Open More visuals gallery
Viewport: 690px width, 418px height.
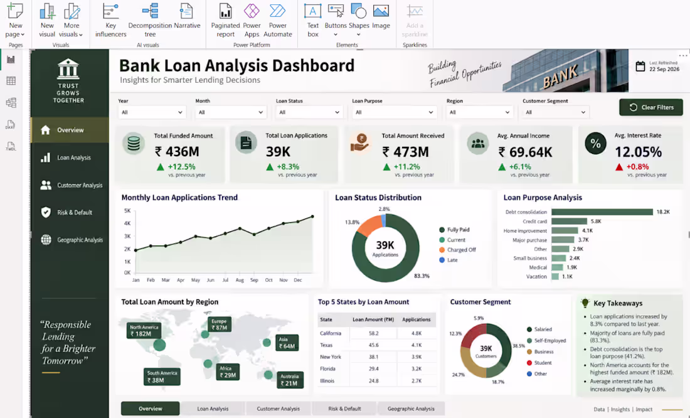72,20
